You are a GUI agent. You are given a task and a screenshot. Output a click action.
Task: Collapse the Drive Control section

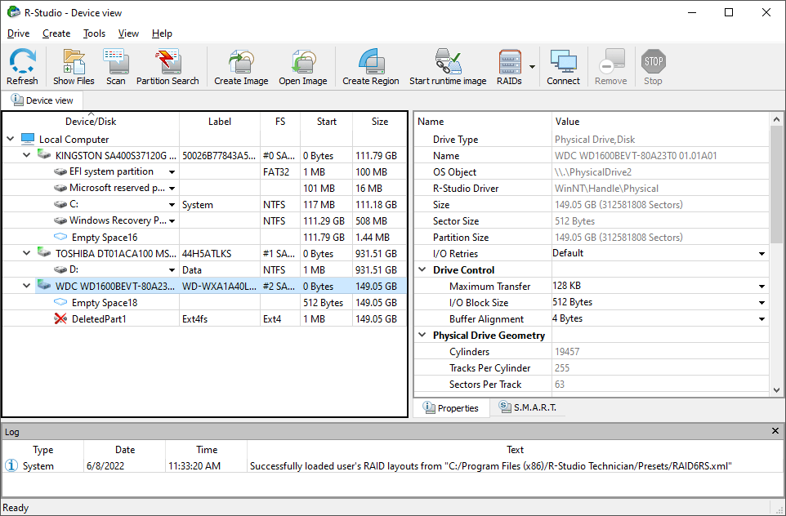tap(422, 269)
